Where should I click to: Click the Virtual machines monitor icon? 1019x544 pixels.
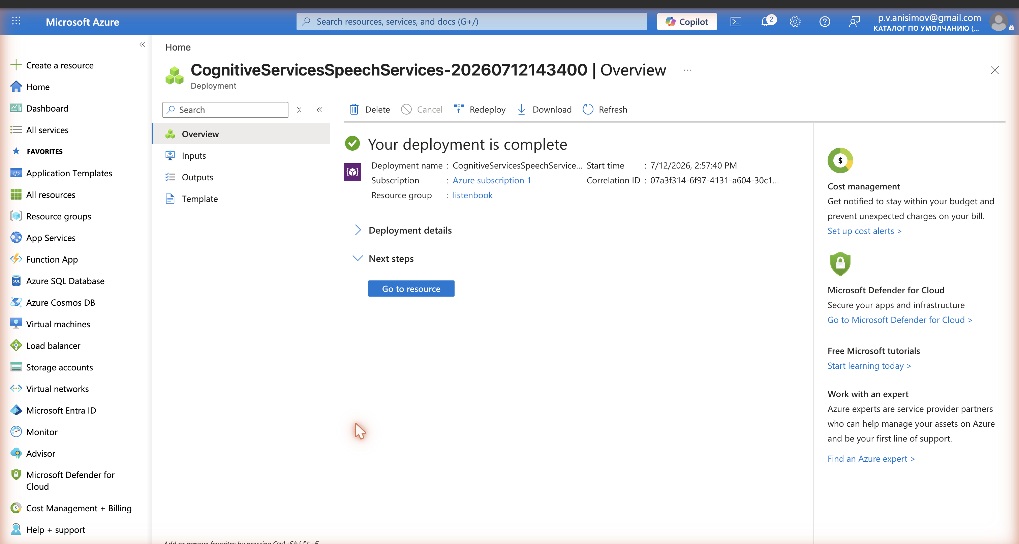pyautogui.click(x=16, y=324)
